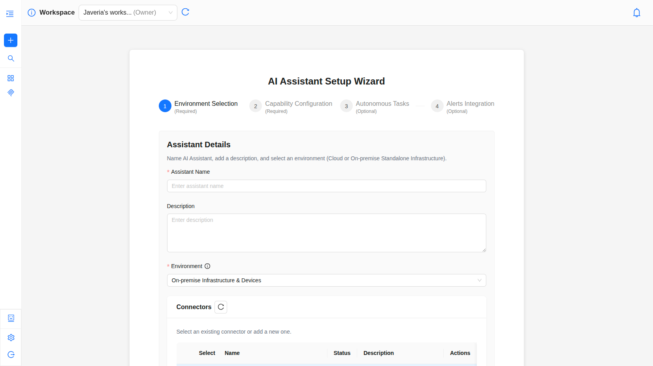Open the assistant icon in lower sidebar

[x=11, y=318]
